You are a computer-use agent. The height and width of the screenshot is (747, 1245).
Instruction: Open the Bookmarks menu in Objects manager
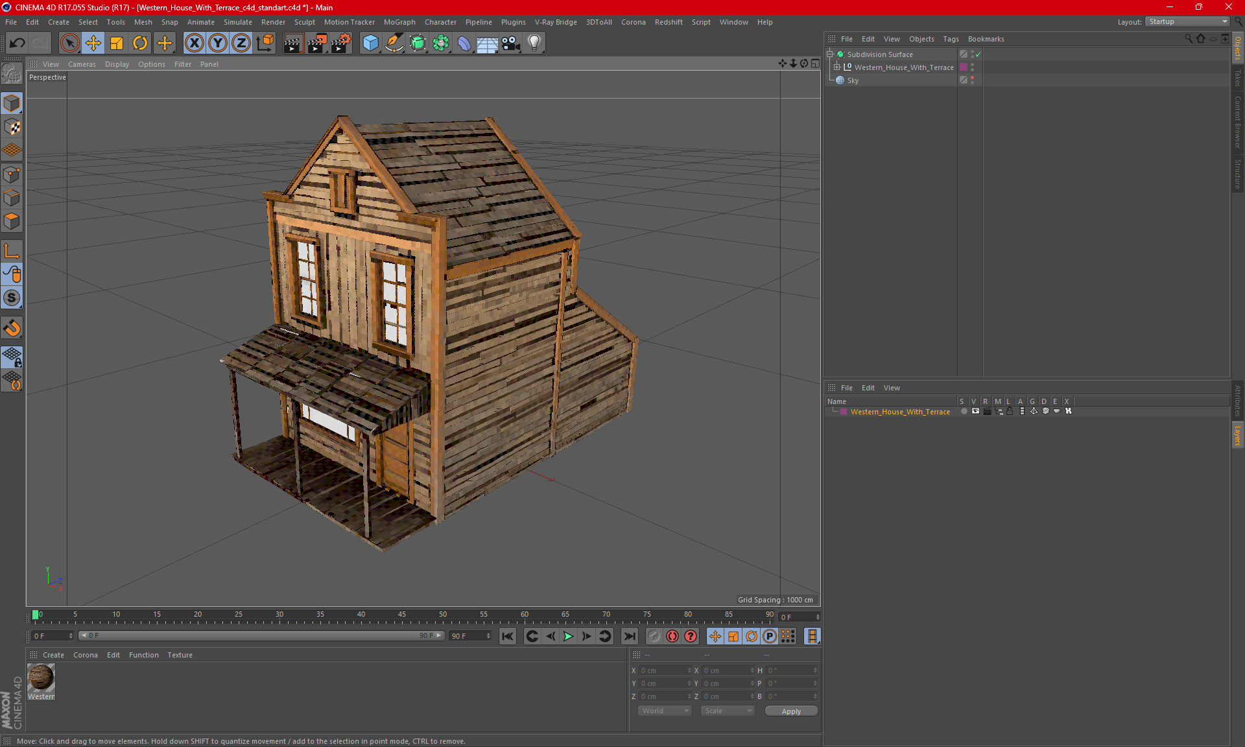click(x=986, y=39)
